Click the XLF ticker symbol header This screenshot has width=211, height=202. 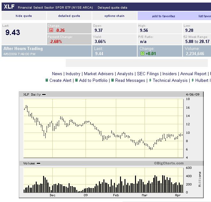[9, 7]
